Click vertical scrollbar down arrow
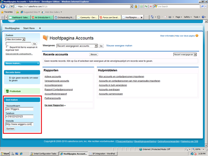The width and height of the screenshot is (208, 156). pyautogui.click(x=206, y=145)
